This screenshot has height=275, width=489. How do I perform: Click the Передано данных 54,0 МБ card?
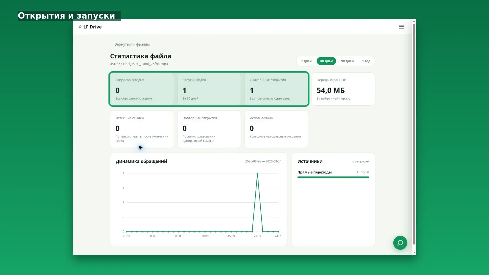point(343,89)
